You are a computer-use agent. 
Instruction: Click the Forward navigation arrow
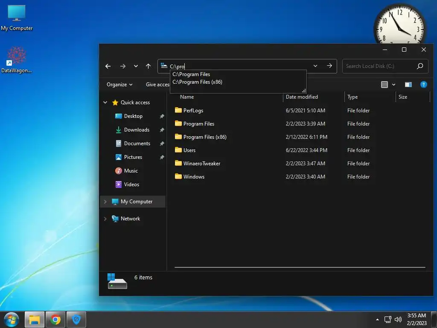tap(122, 66)
